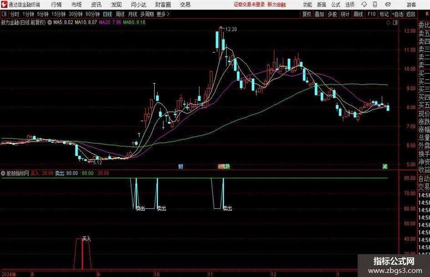Open the 财 marker on the timeline
430x277 pixels.
click(181, 166)
